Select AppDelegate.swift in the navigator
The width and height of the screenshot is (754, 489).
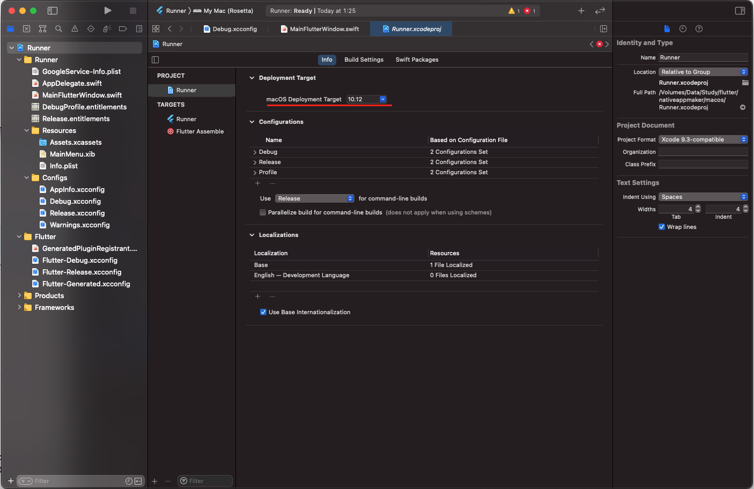coord(72,83)
